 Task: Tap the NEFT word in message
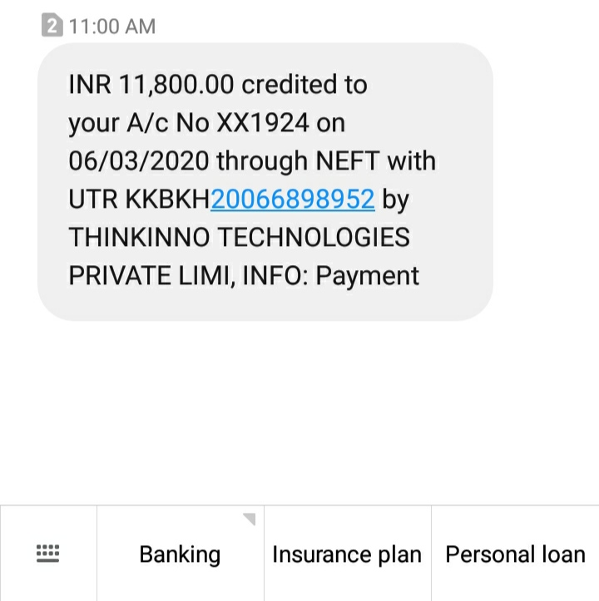click(348, 160)
